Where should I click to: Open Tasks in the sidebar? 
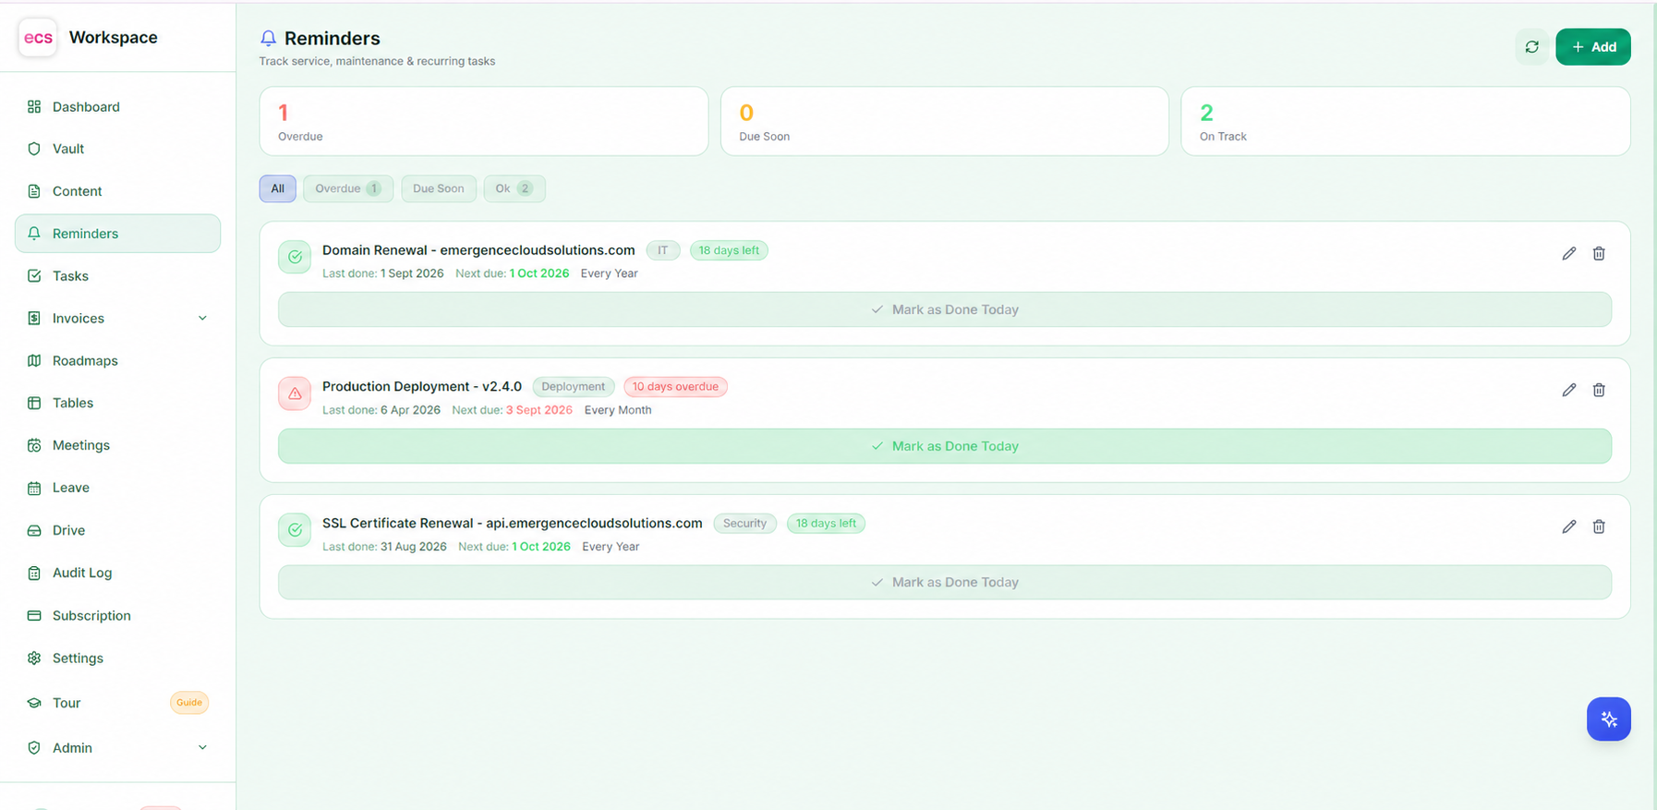117,276
